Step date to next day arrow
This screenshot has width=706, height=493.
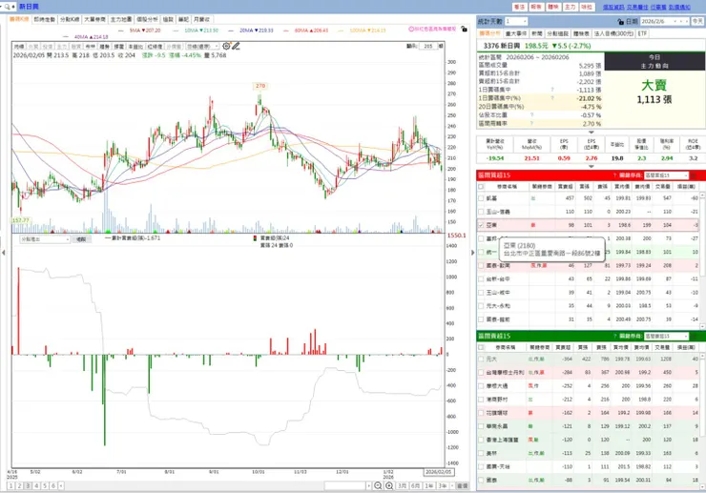click(x=686, y=21)
